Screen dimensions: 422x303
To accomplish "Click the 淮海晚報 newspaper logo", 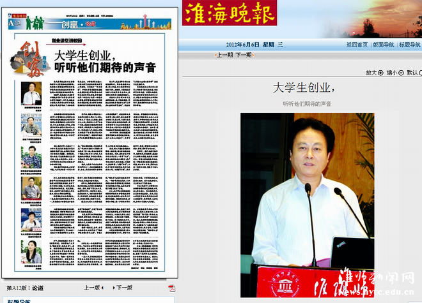I will (x=230, y=13).
